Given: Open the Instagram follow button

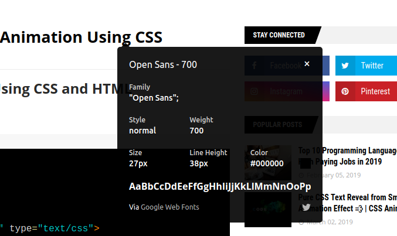Looking at the screenshot, I should pyautogui.click(x=287, y=91).
